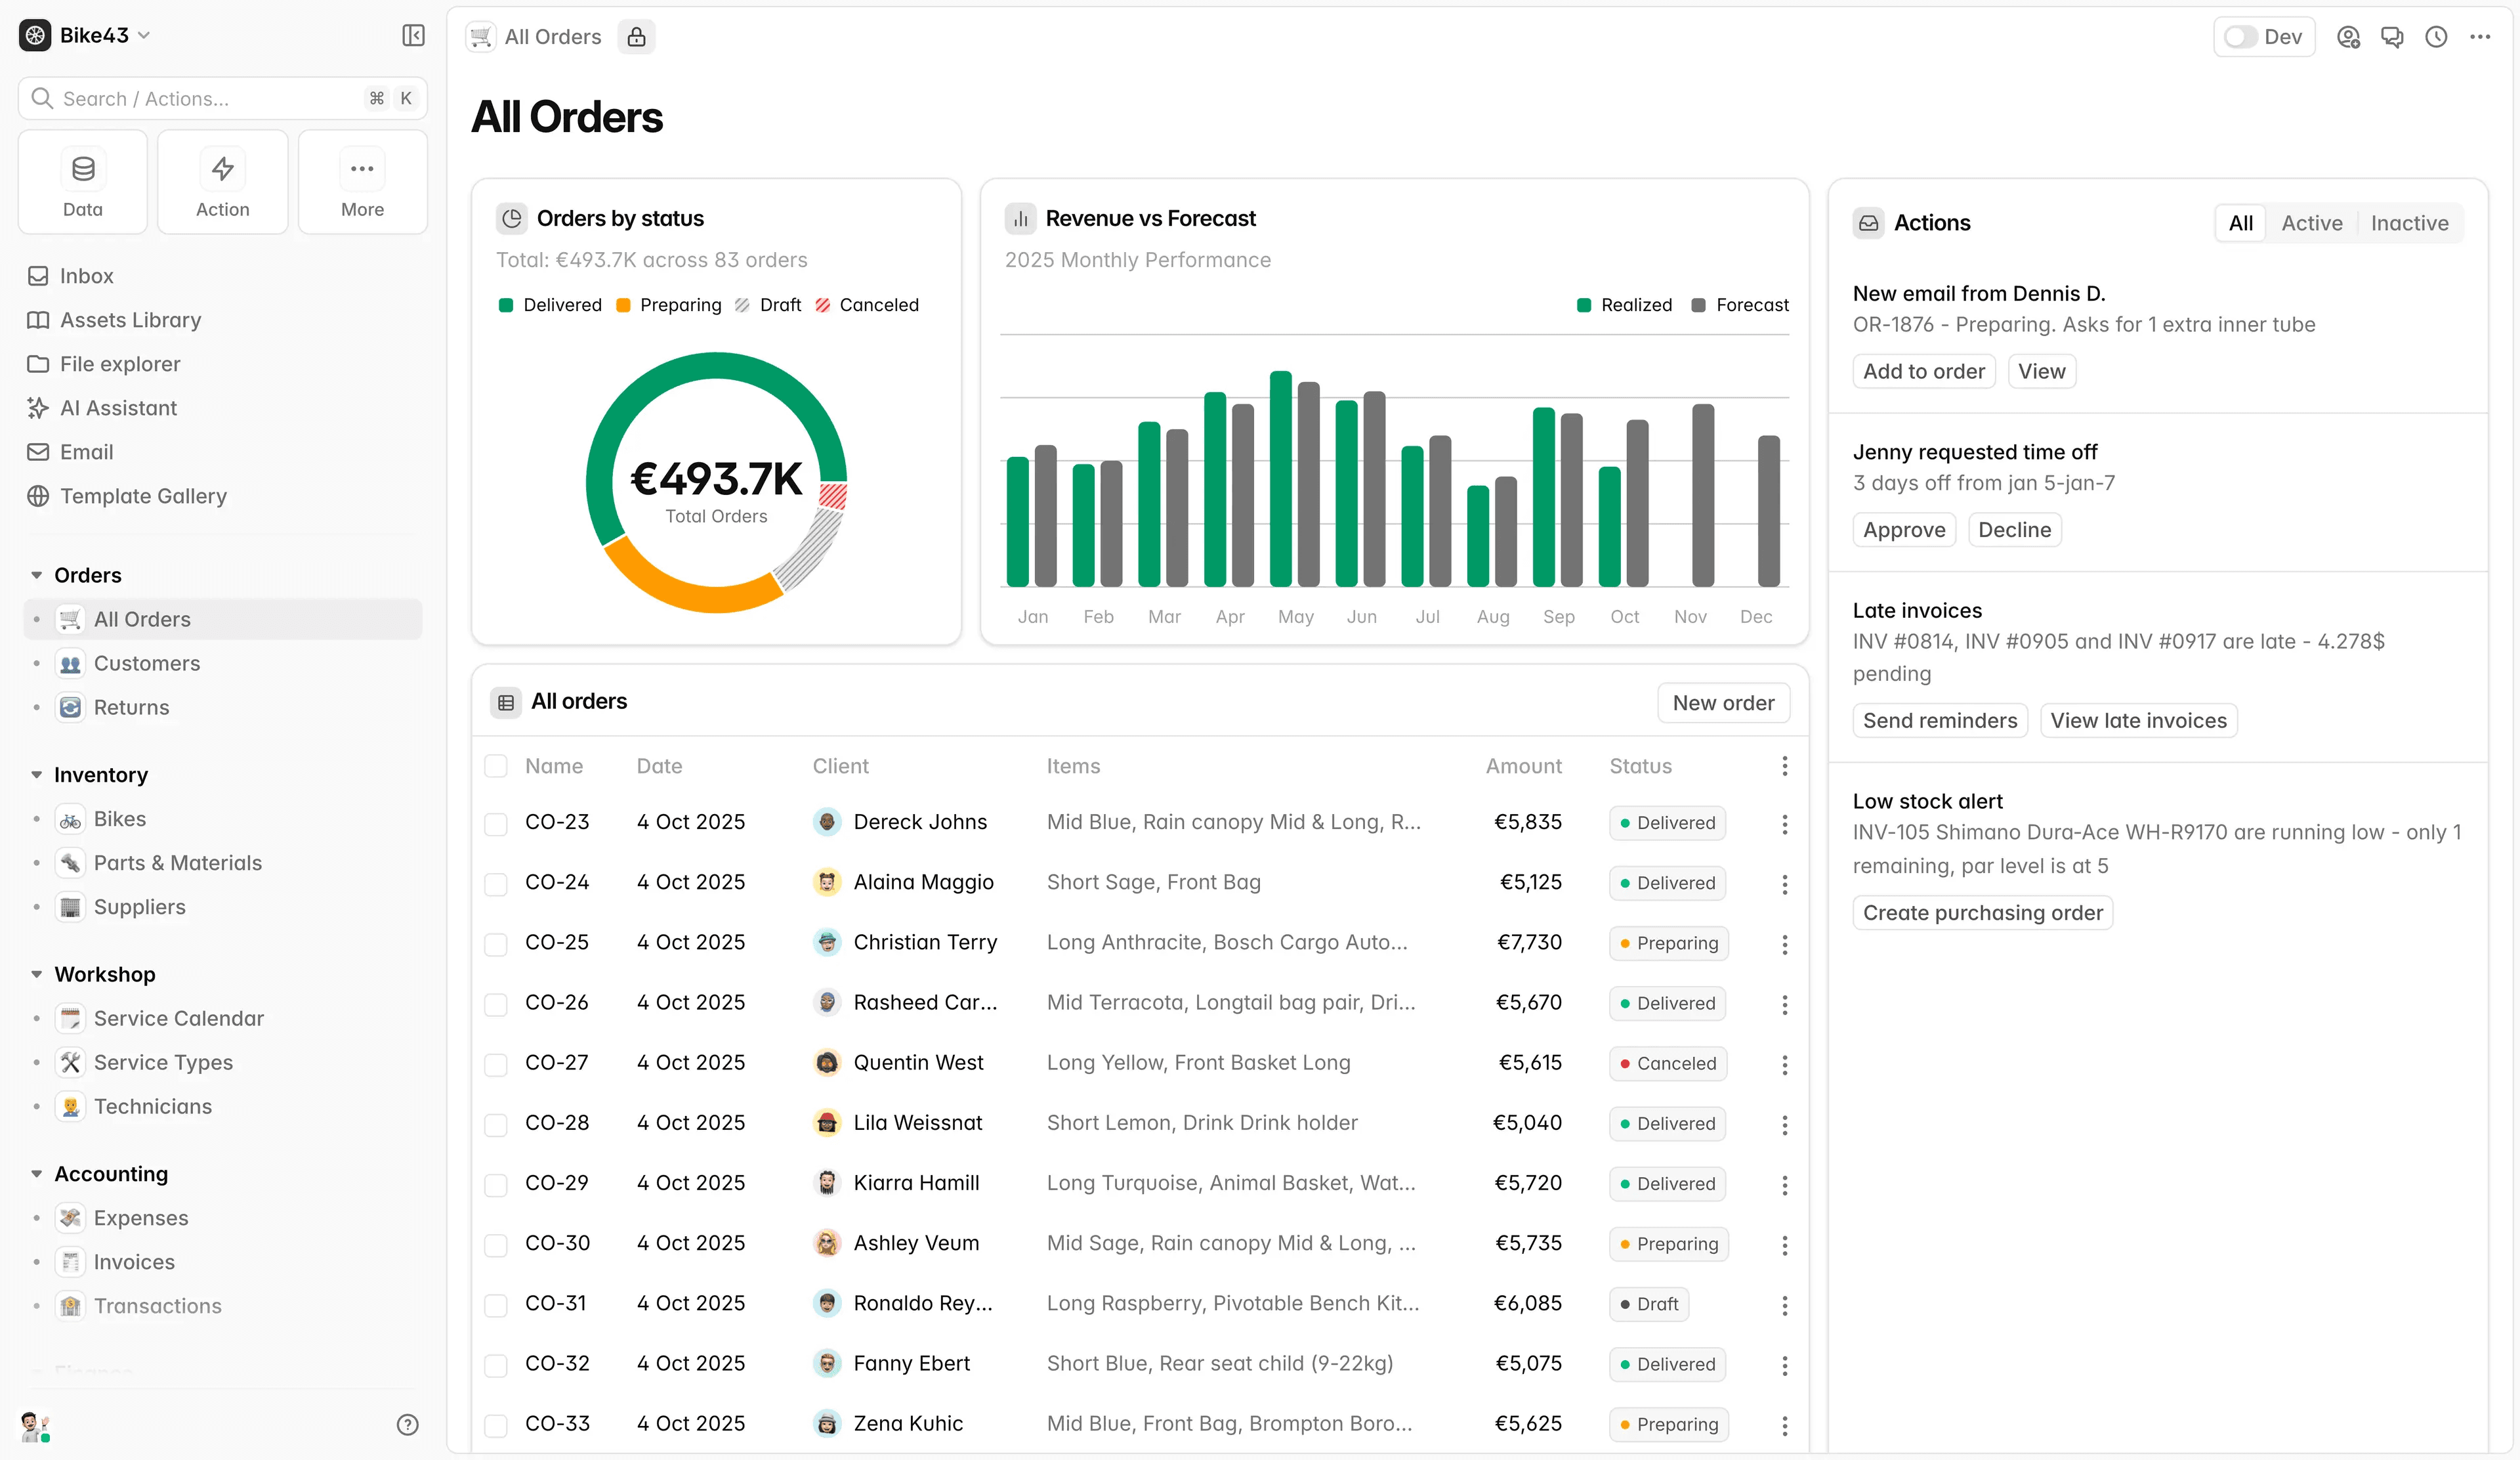The height and width of the screenshot is (1460, 2520).
Task: Collapse the Orders section
Action: coord(36,575)
